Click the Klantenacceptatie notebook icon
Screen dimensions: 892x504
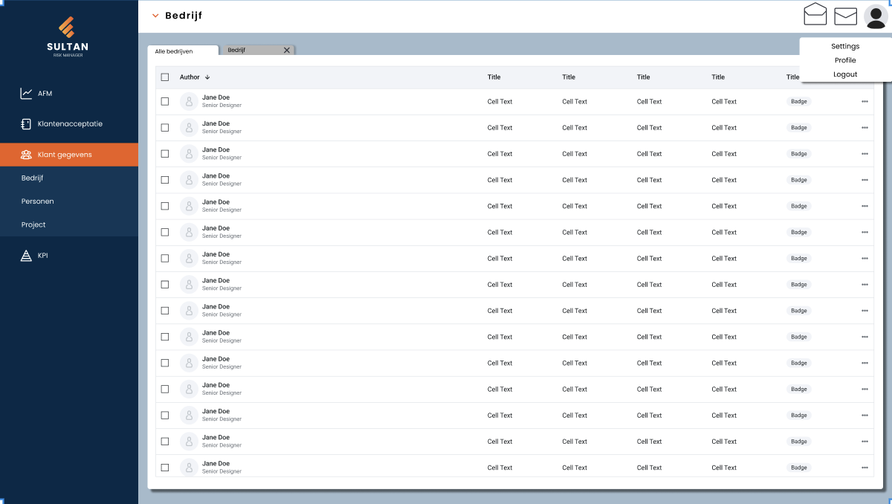(x=26, y=124)
